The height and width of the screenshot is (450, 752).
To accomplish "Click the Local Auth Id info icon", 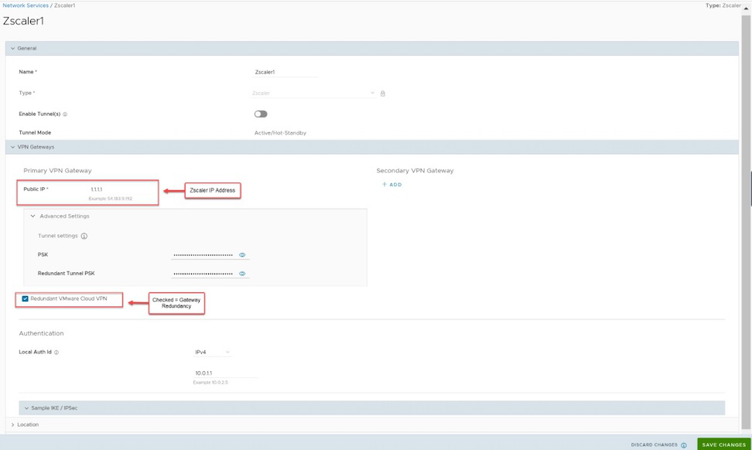I will pos(56,353).
